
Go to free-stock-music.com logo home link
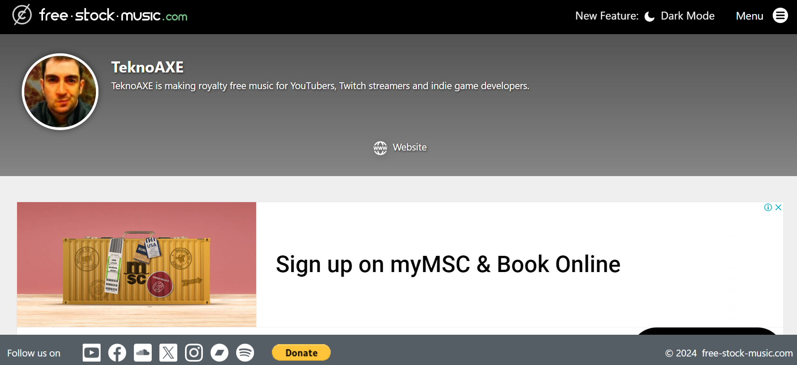click(x=100, y=15)
